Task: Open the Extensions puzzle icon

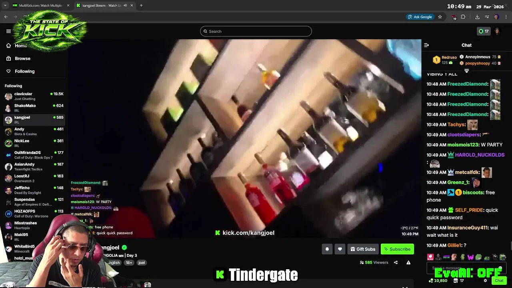Action: click(463, 17)
